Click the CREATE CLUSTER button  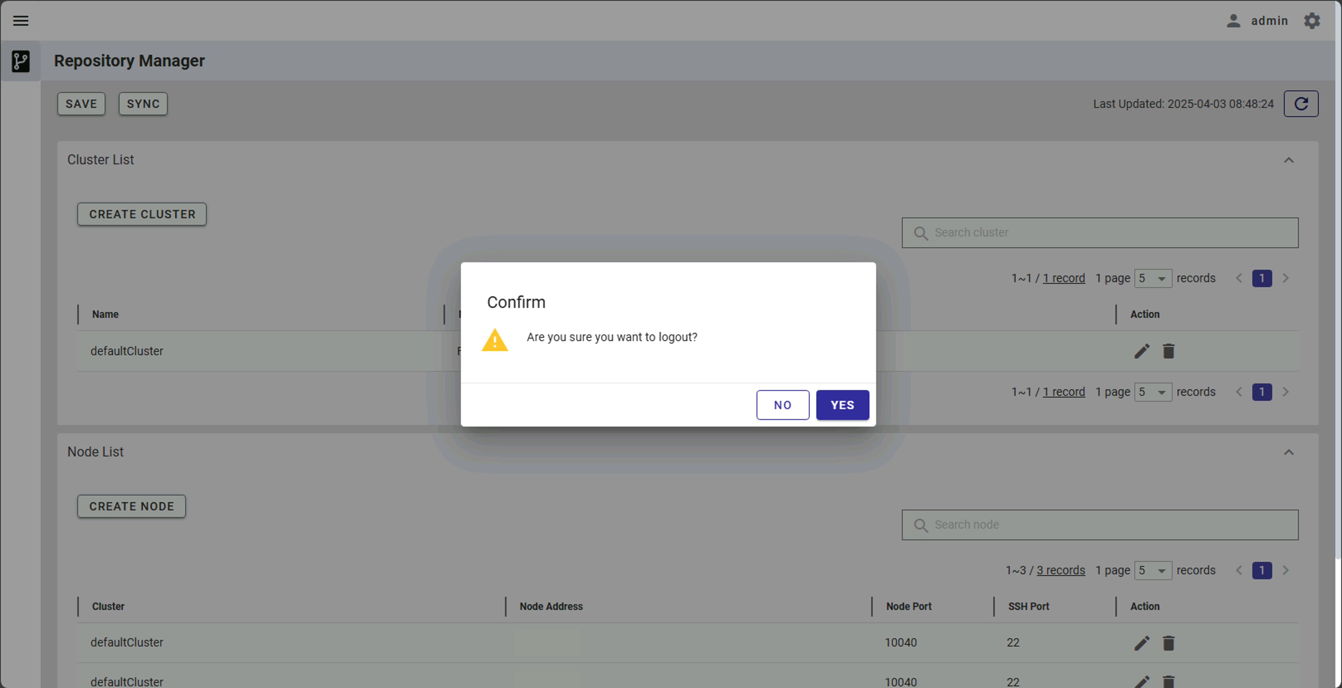pos(142,214)
